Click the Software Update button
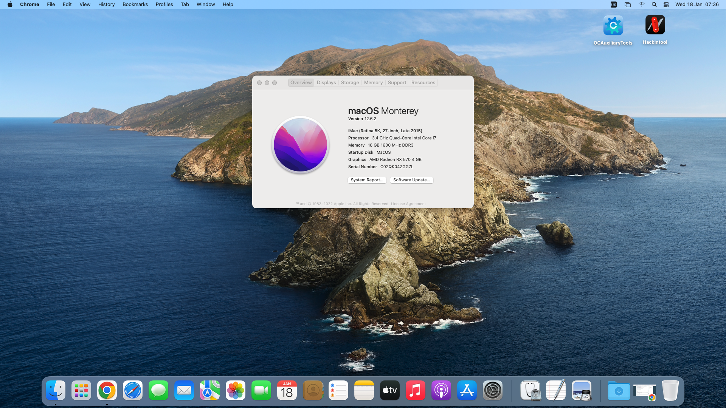The height and width of the screenshot is (408, 726). [x=411, y=180]
